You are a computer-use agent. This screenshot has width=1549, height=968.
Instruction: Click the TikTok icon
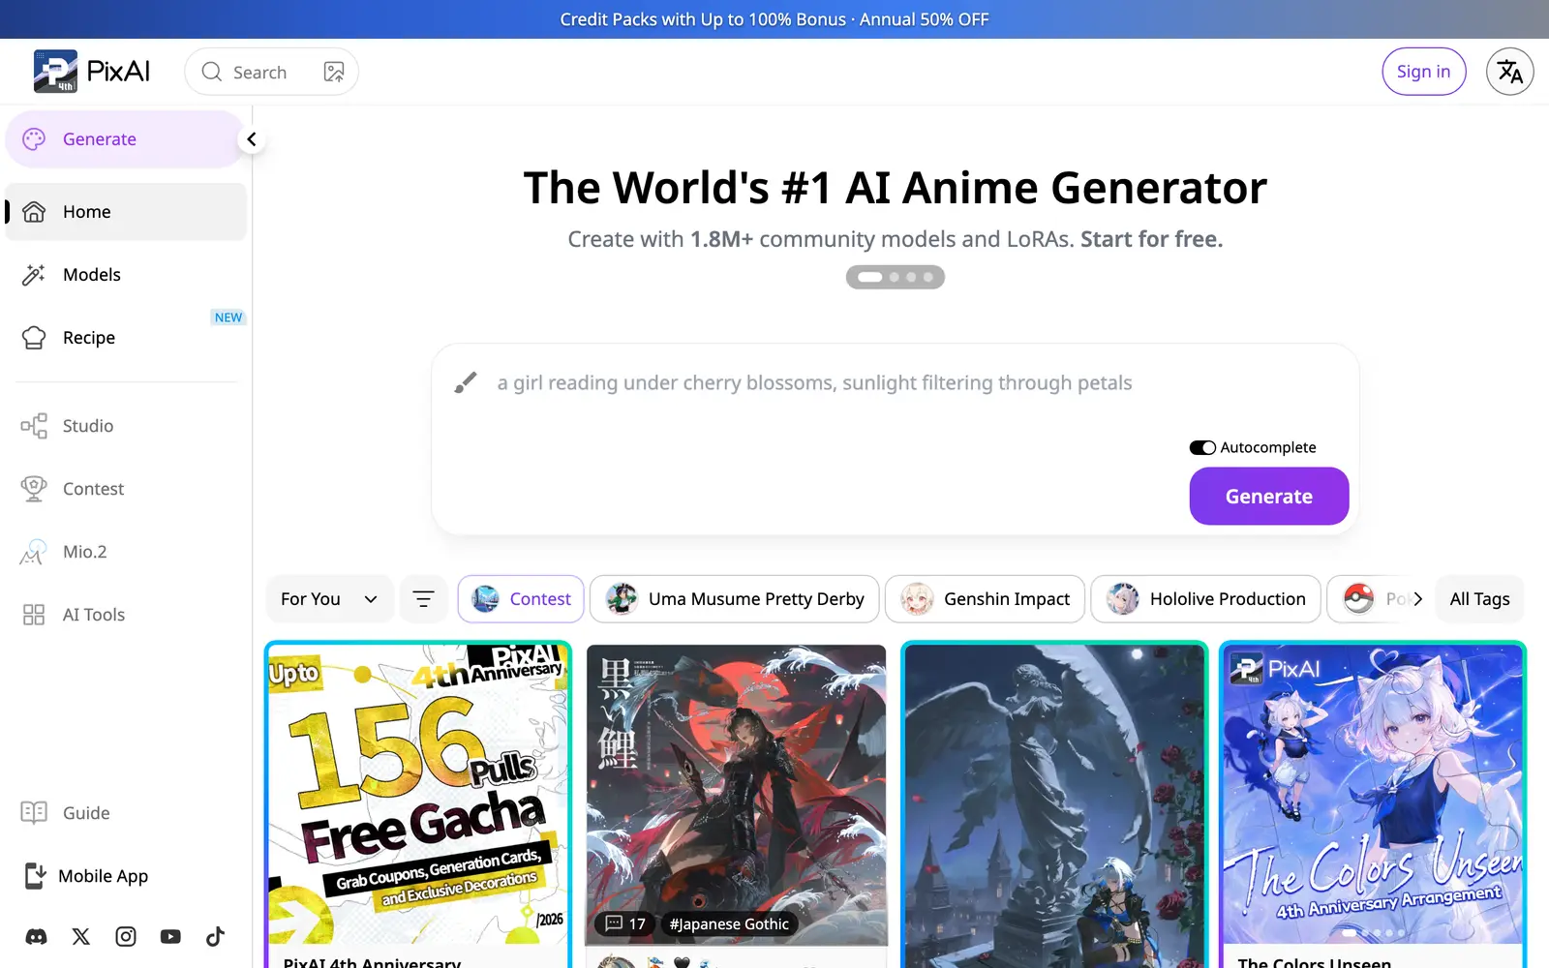click(215, 936)
